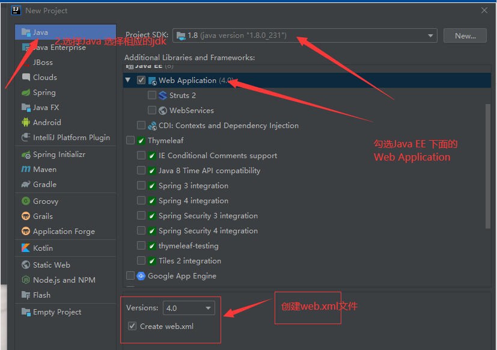This screenshot has height=350, width=497.
Task: Check the Spring 3 integration box
Action: (141, 185)
